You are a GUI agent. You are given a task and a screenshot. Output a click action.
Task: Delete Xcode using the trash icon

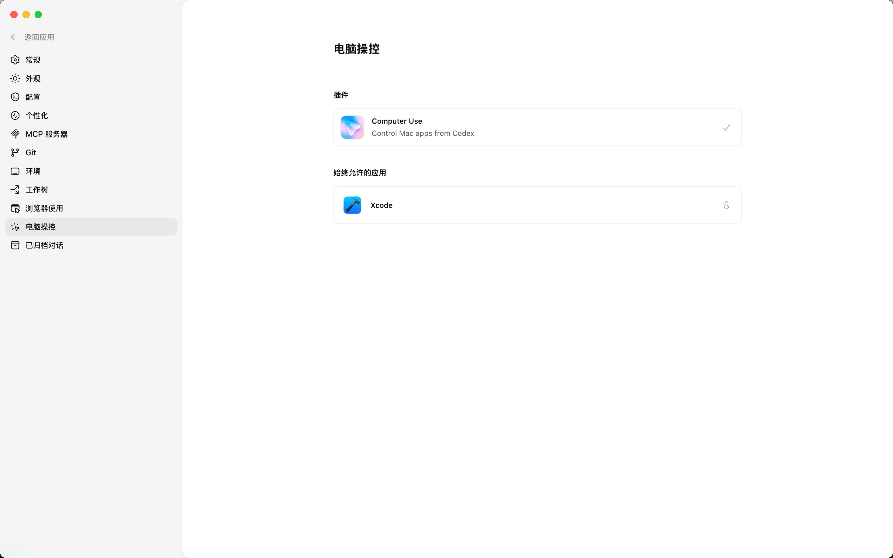(726, 205)
